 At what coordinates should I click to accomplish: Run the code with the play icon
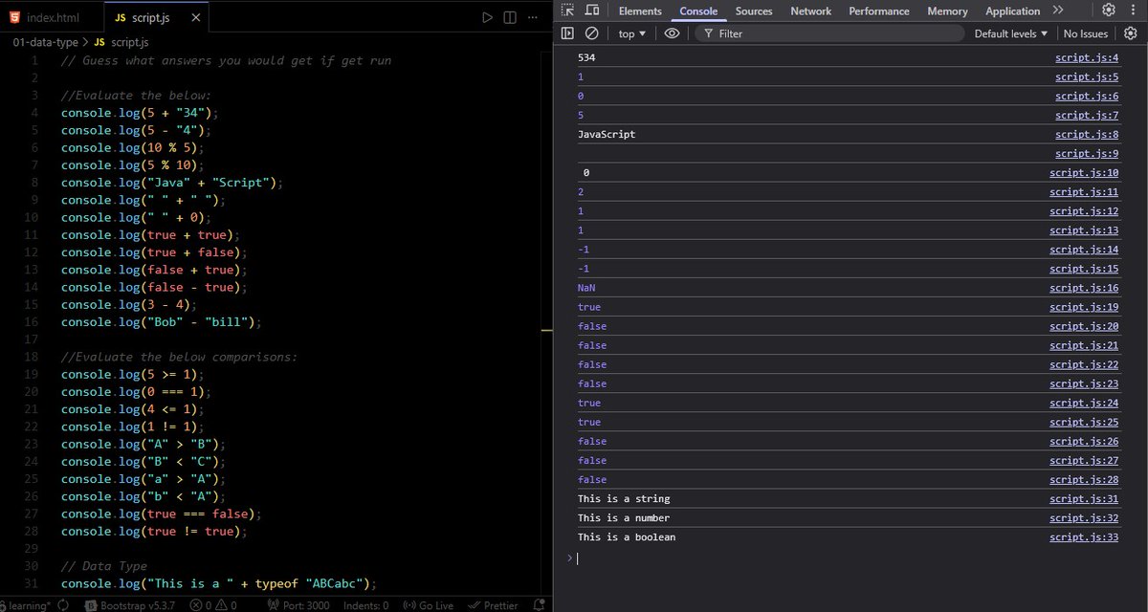click(487, 17)
